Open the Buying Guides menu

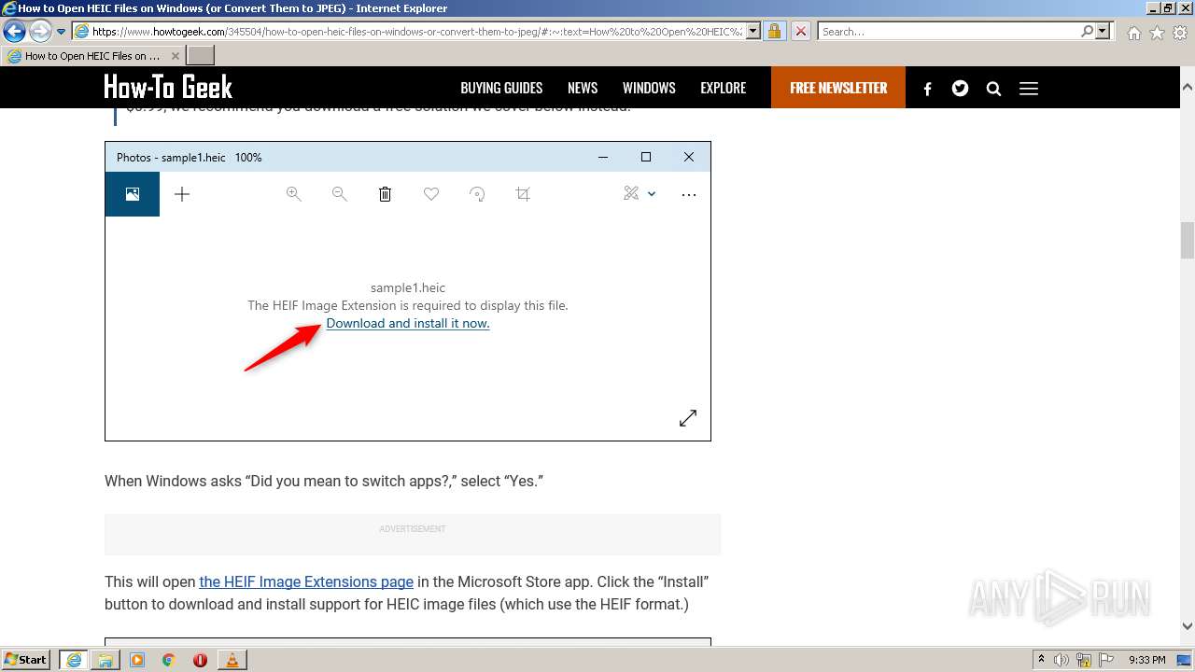coord(501,88)
